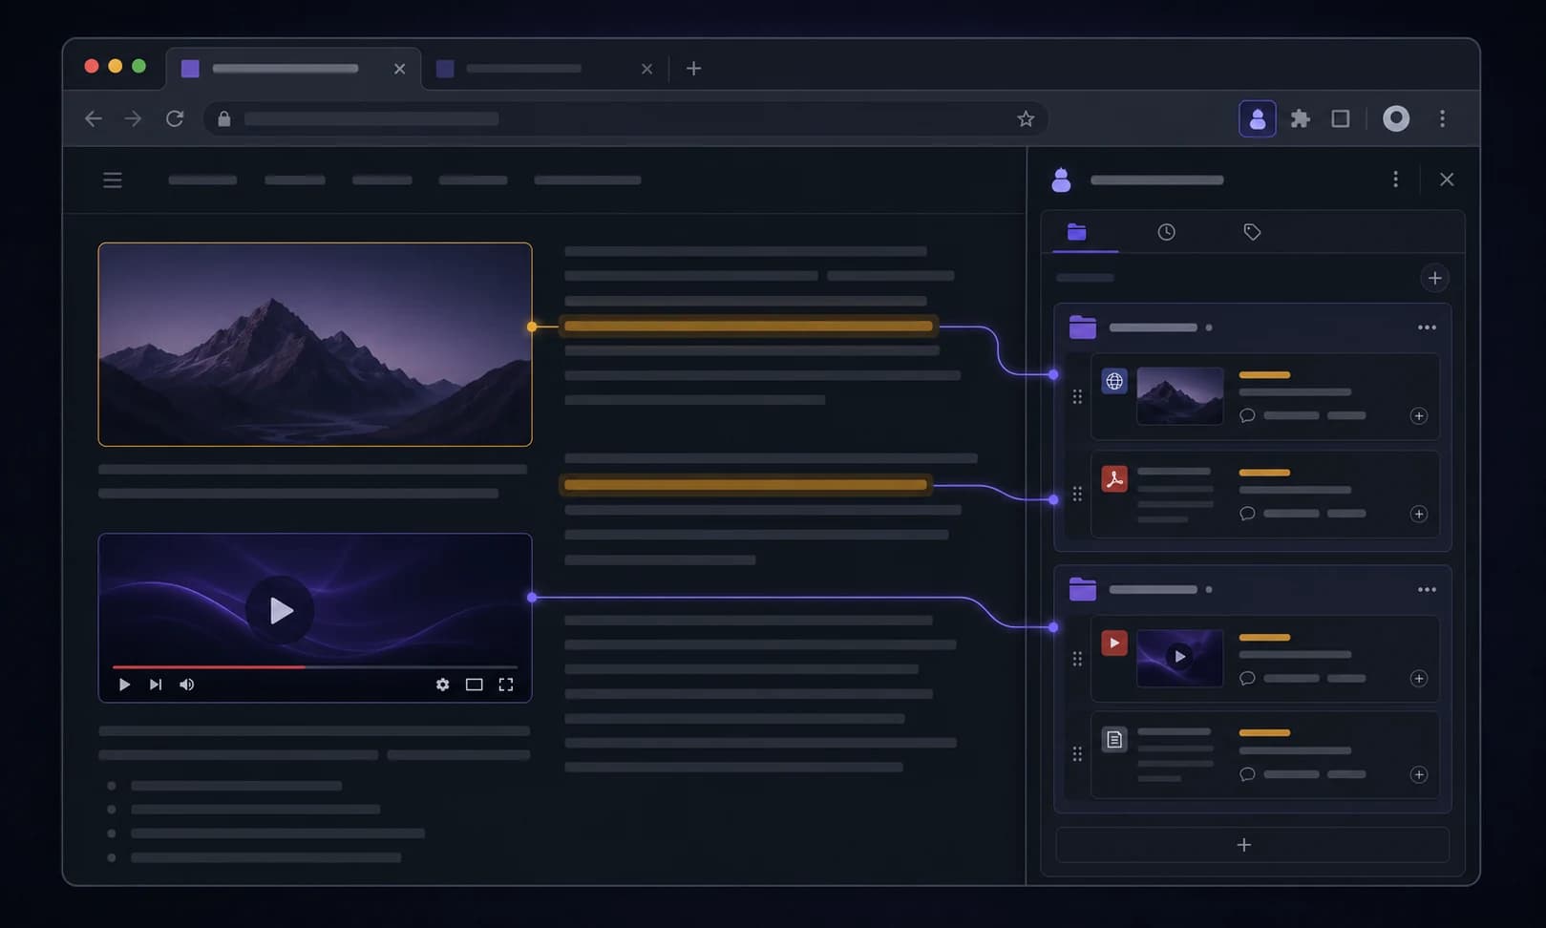1546x928 pixels.
Task: Skip to next video with skip icon
Action: [x=156, y=685]
